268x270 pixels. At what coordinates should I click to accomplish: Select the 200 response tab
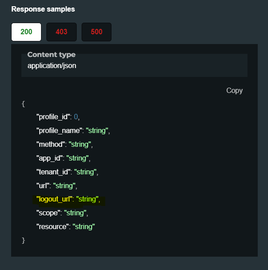(26, 32)
